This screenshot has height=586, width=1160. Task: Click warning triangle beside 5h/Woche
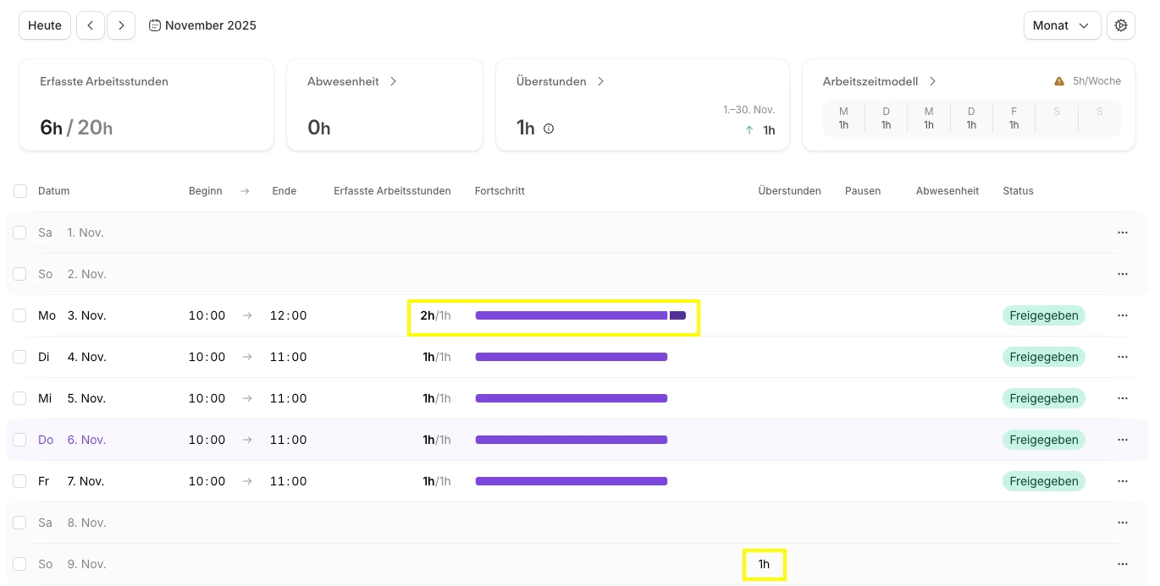tap(1059, 81)
